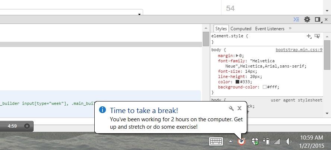Open the page dropdown arrow
Screen dimensions: 331x150
pos(139,15)
